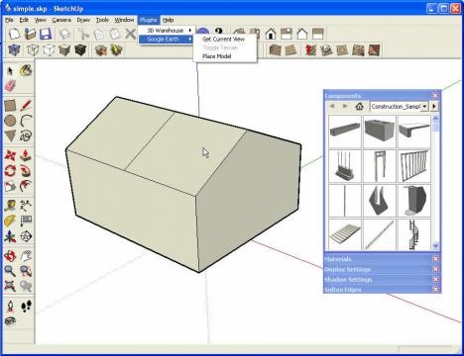Select the Zoom magnifier tool

point(10,271)
